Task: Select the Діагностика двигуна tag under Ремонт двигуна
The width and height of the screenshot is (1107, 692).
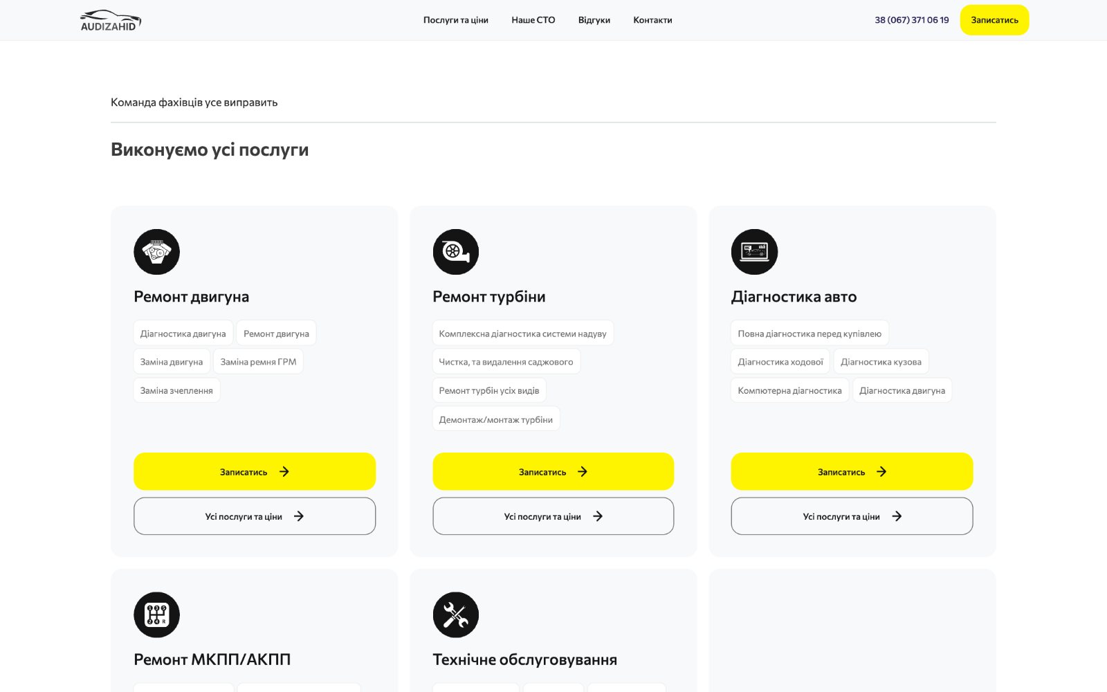Action: point(183,333)
